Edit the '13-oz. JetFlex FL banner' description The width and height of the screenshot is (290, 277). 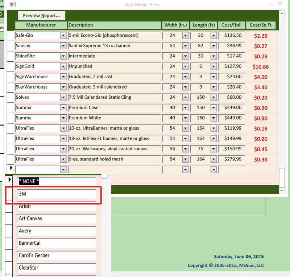click(115, 139)
